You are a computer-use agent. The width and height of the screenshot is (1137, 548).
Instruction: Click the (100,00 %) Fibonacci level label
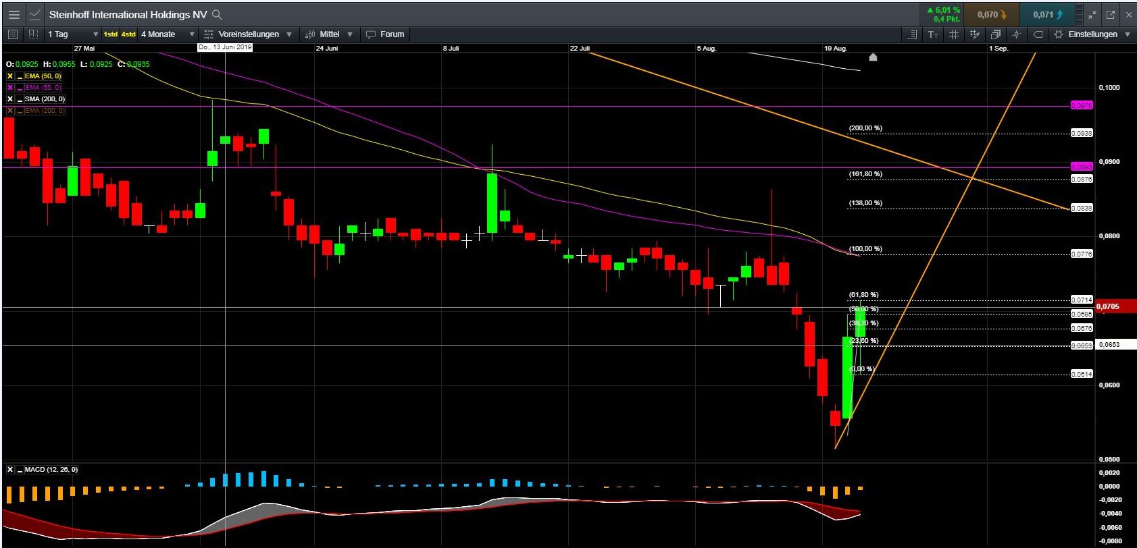pos(865,248)
